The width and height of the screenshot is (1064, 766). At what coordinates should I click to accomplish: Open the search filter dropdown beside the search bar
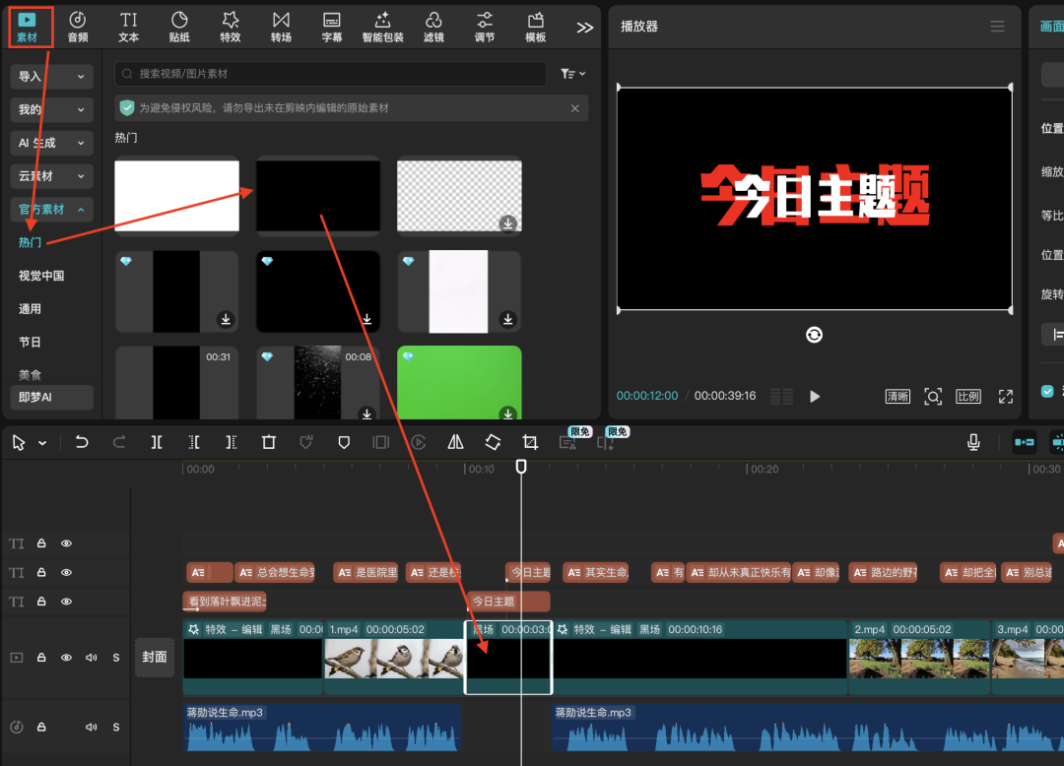pos(571,73)
